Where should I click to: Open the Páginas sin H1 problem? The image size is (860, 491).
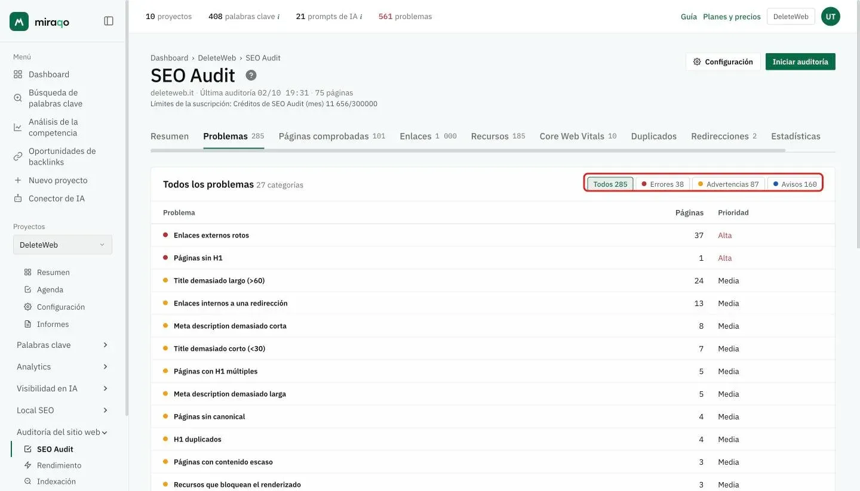(493, 258)
